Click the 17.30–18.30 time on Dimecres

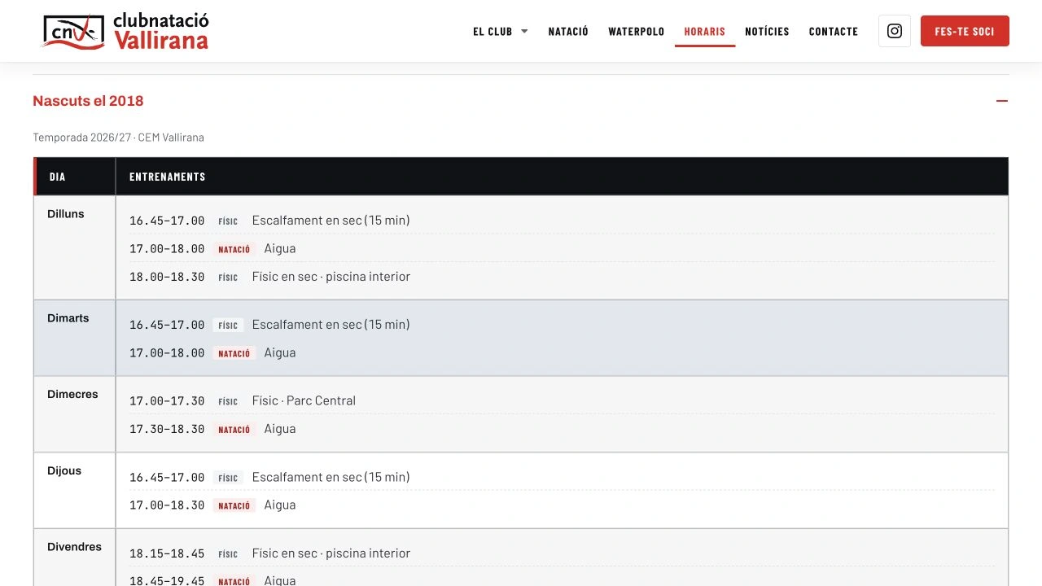167,429
